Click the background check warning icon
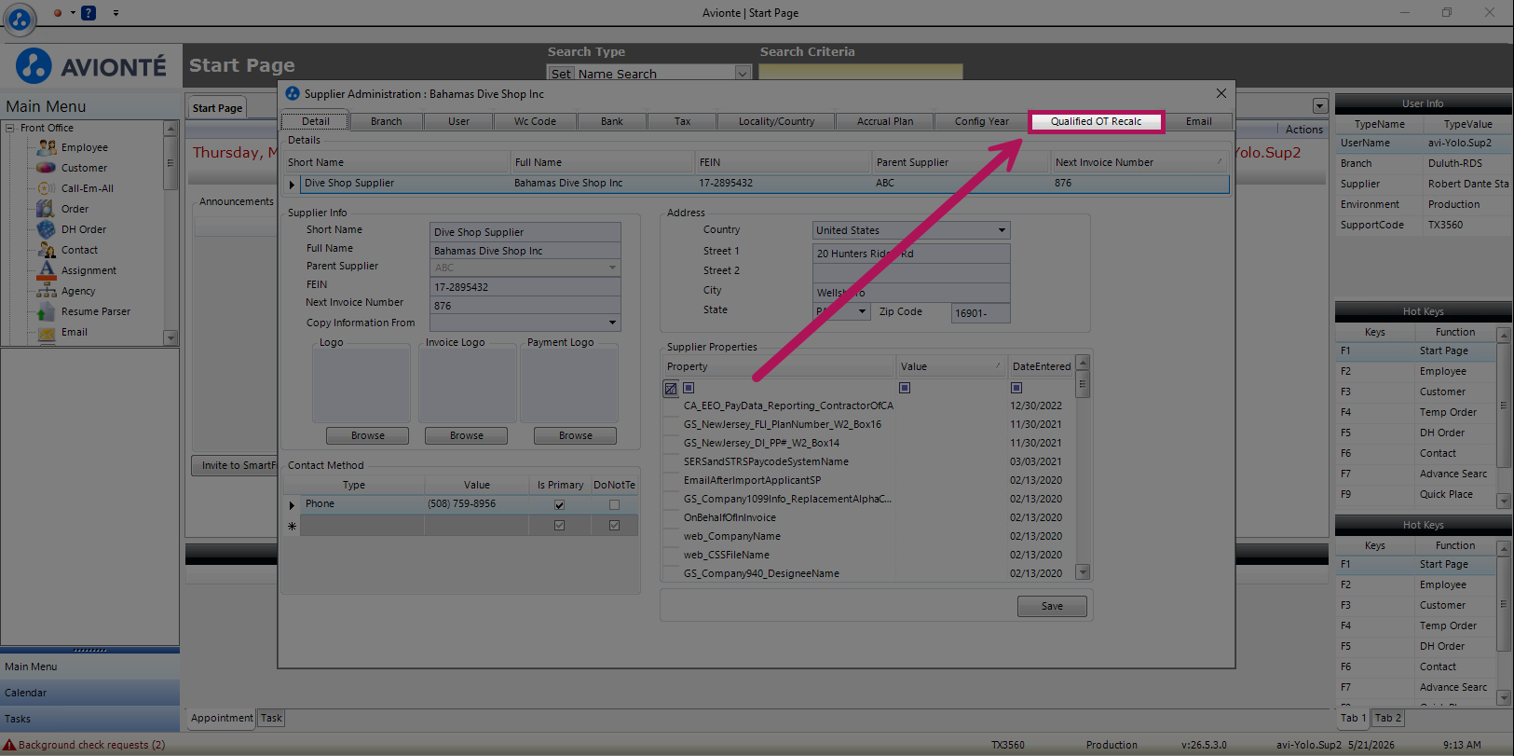This screenshot has width=1514, height=756. click(9, 745)
